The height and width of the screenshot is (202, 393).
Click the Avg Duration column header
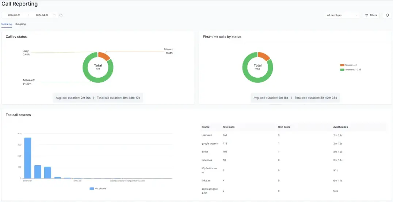pos(340,127)
